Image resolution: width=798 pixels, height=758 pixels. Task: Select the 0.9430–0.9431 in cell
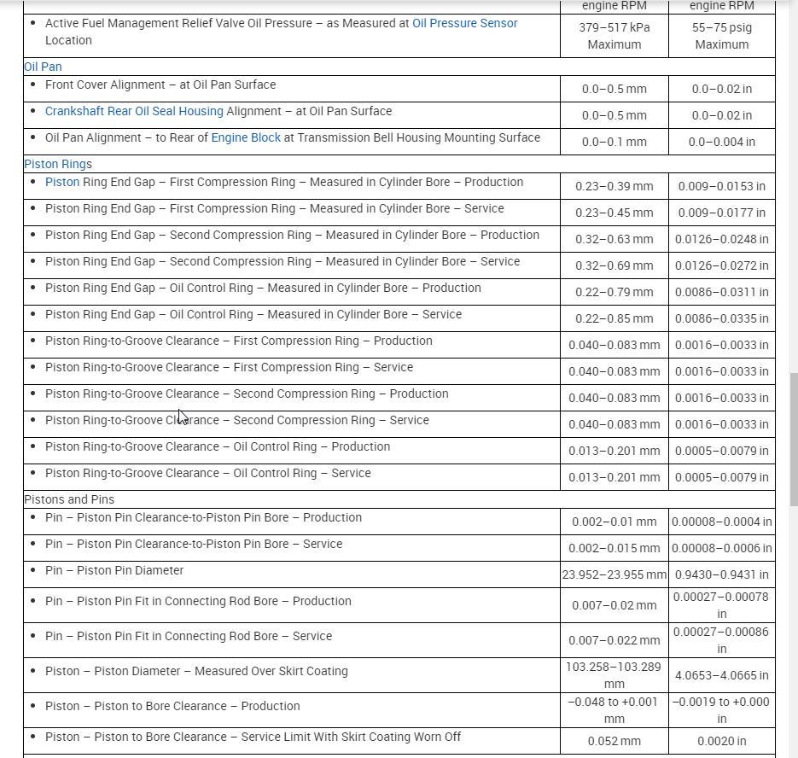722,574
